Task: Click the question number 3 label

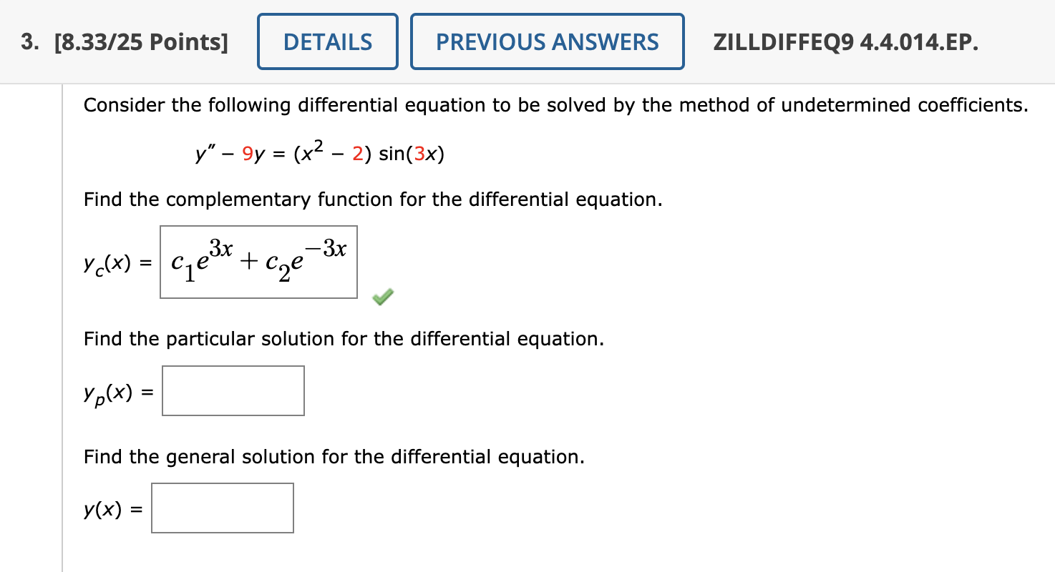Action: pos(28,41)
